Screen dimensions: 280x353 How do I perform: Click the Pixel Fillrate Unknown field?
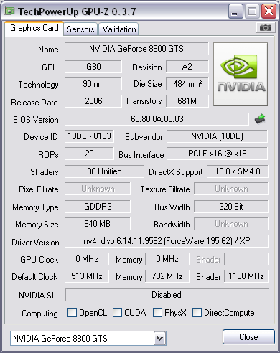(x=98, y=189)
